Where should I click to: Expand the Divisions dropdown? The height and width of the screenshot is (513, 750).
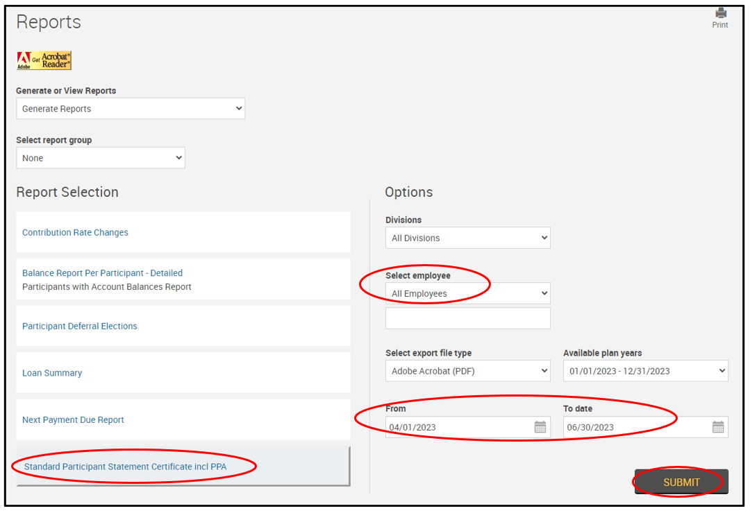click(x=467, y=238)
